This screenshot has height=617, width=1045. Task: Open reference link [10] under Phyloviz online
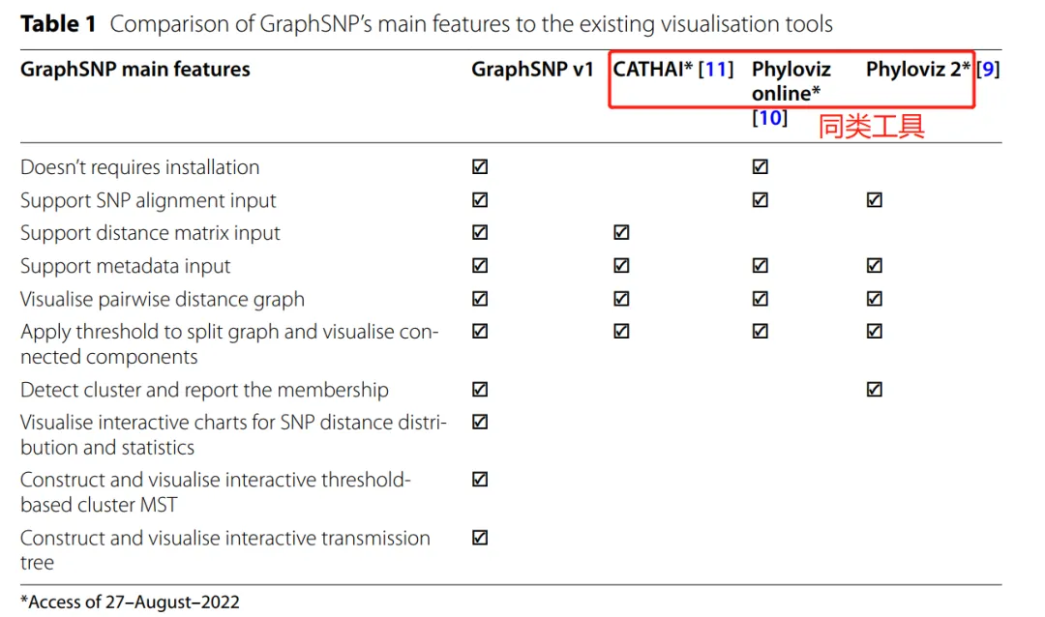pos(770,118)
